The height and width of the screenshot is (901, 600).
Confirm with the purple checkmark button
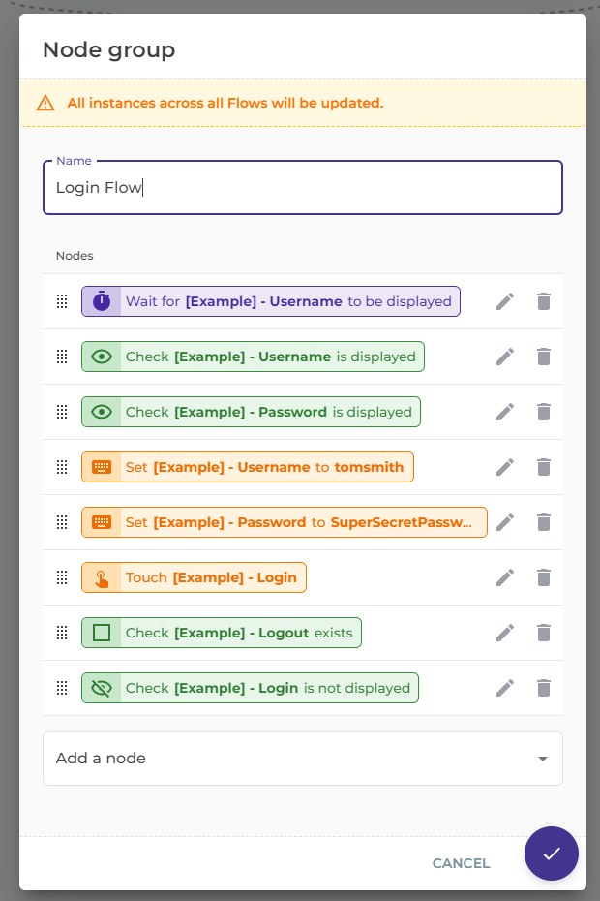coord(552,854)
